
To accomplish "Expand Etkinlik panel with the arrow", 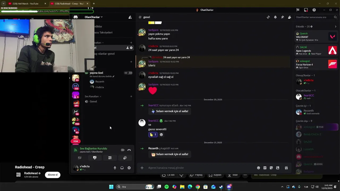I will click(335, 27).
